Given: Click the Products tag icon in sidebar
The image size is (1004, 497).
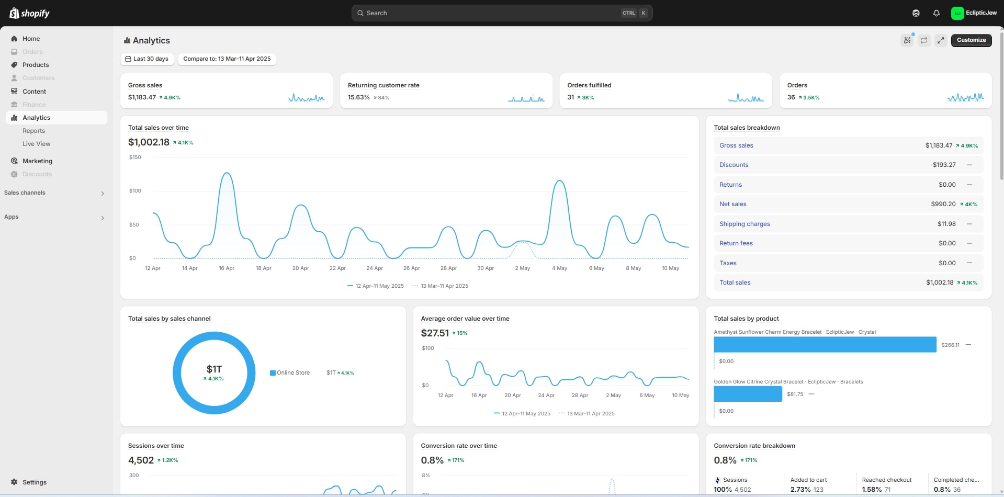Looking at the screenshot, I should point(14,65).
